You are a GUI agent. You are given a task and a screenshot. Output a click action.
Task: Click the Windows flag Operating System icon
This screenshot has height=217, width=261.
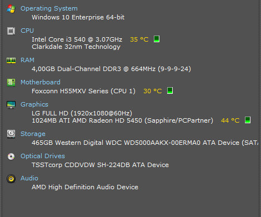click(11, 9)
